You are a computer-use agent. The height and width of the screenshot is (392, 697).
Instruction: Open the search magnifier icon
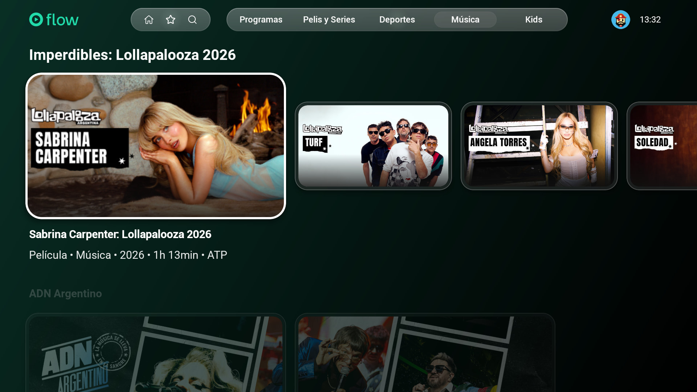[192, 20]
